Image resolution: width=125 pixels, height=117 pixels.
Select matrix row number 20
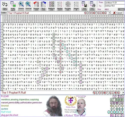click(2, 89)
